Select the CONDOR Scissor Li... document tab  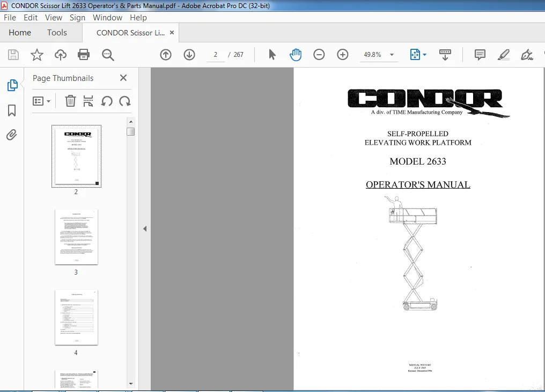pos(130,33)
